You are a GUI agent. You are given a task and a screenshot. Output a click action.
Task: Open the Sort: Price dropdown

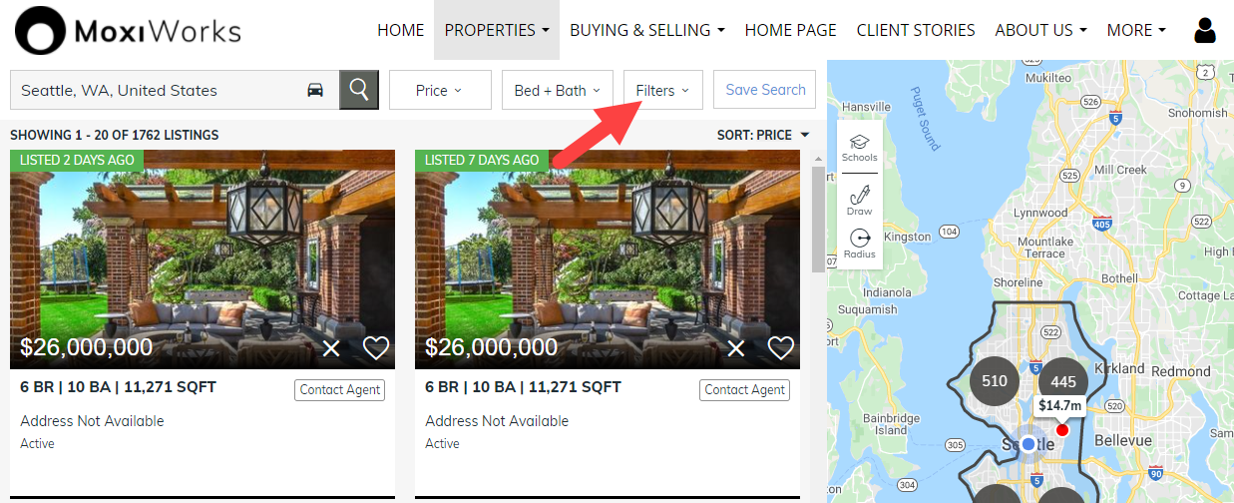click(x=763, y=135)
